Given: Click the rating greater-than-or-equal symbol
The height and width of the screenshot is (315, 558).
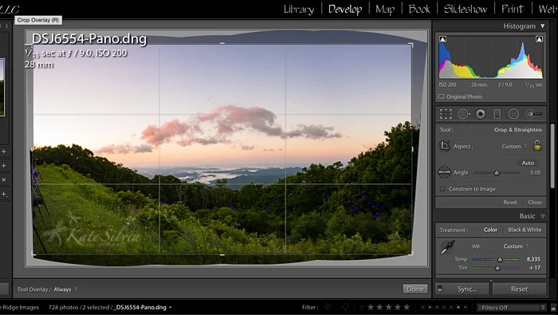Looking at the screenshot, I should tap(362, 307).
